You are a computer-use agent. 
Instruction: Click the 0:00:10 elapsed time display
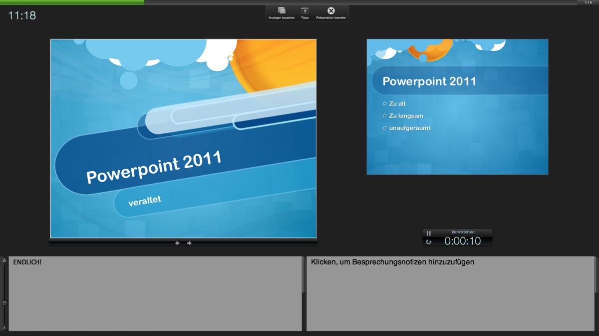click(463, 241)
